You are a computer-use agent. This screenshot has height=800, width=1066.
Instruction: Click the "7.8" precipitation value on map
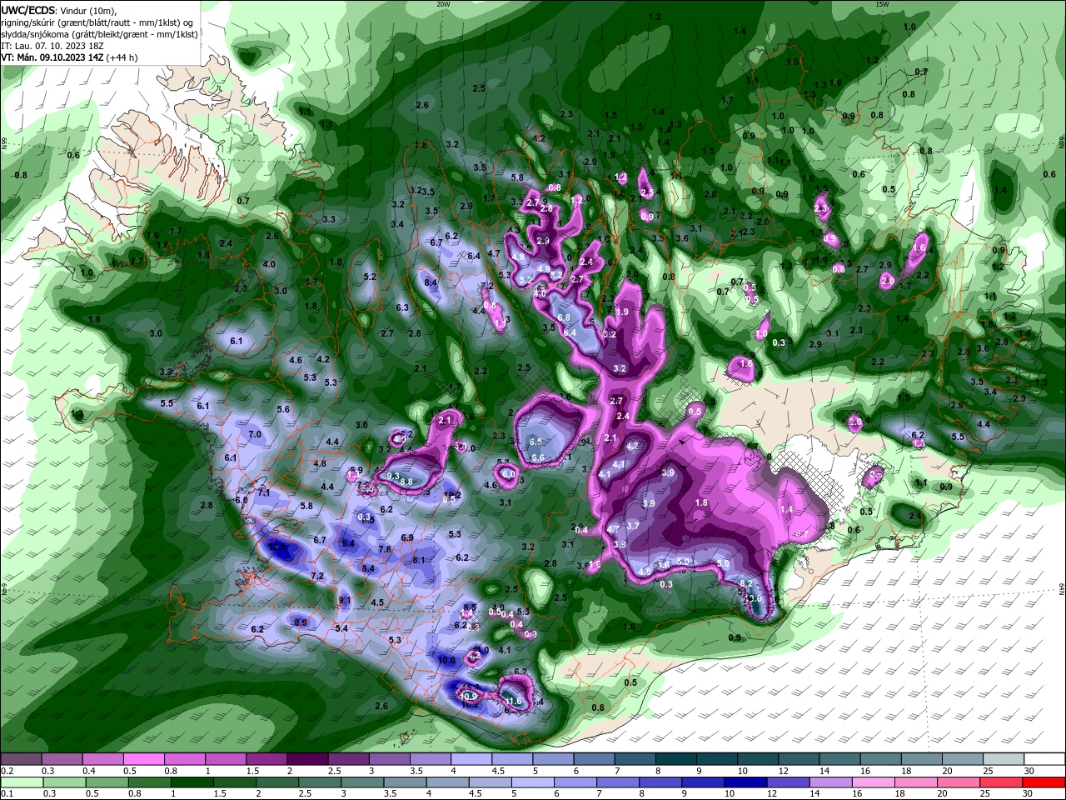click(384, 549)
